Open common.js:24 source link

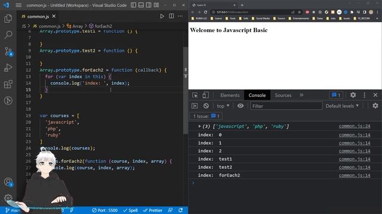coord(355,126)
